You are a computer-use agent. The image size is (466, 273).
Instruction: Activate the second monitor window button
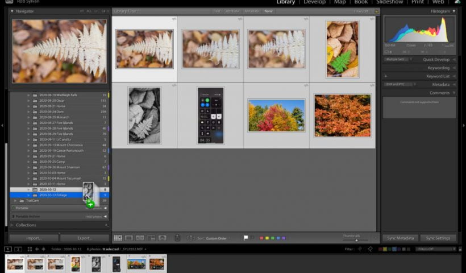(x=18, y=249)
